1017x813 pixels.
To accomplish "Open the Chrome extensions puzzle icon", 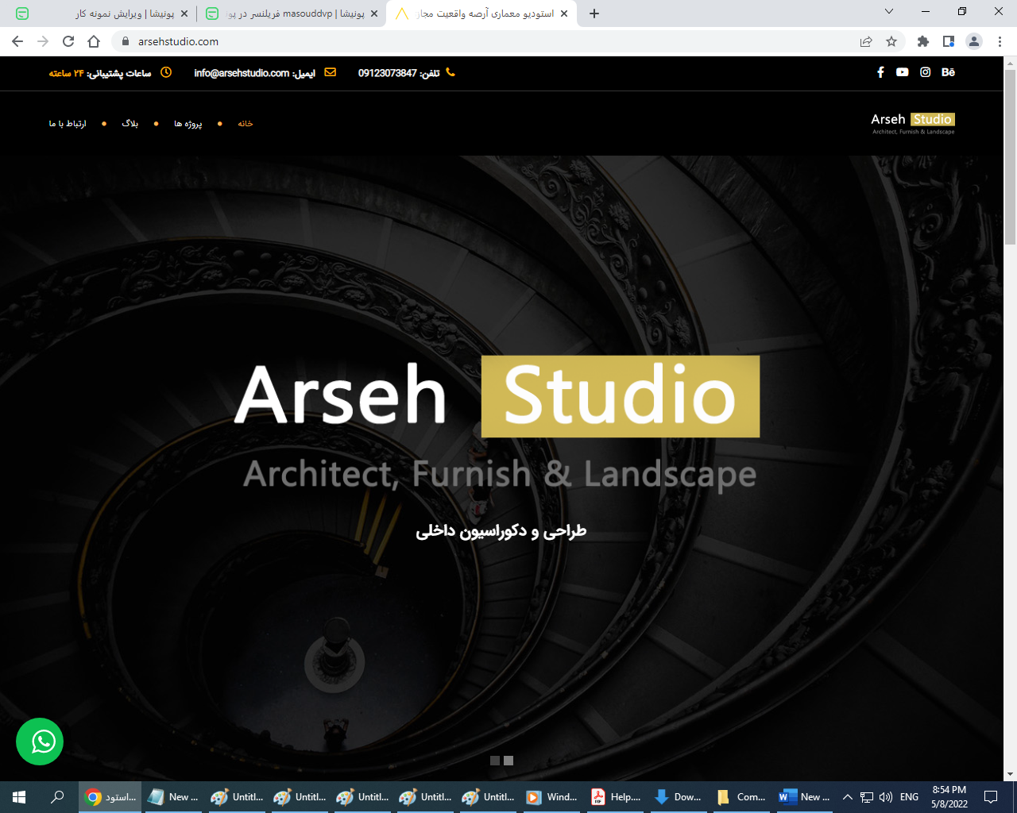I will (923, 41).
